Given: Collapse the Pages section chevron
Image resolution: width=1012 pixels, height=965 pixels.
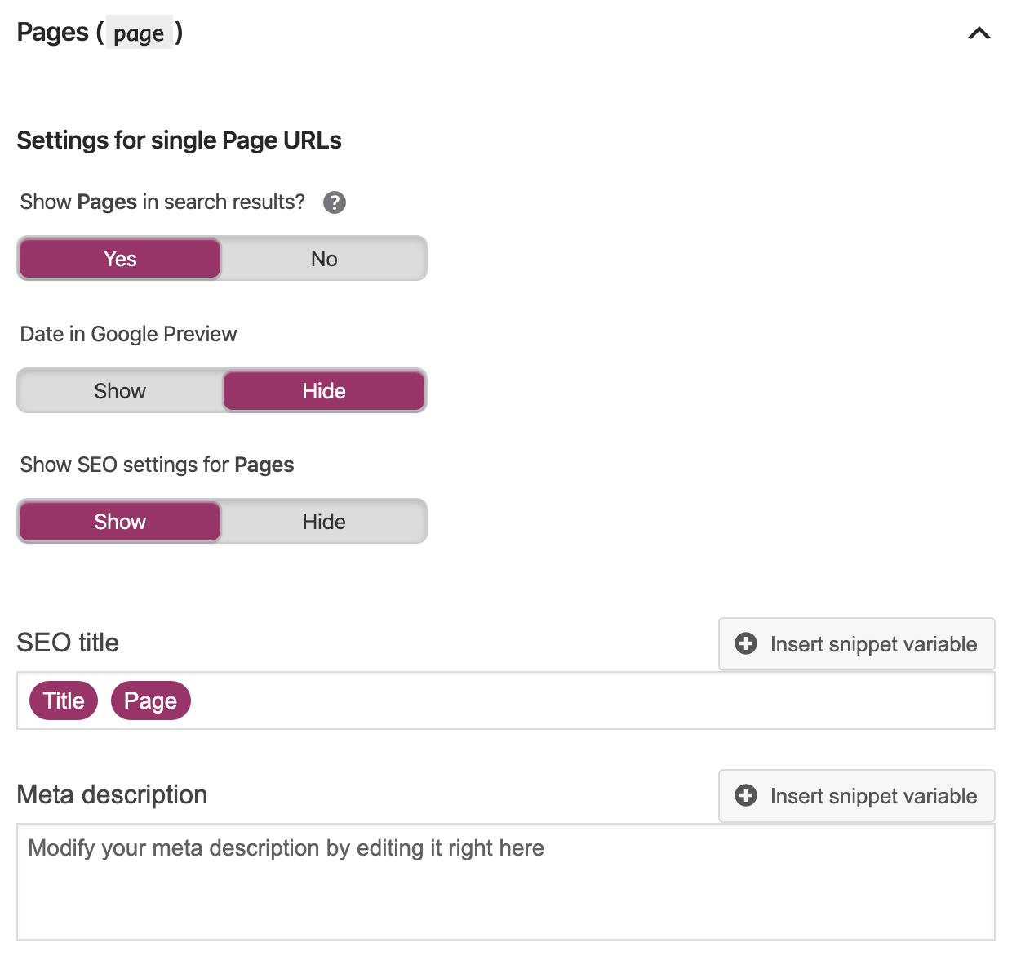Looking at the screenshot, I should [979, 33].
